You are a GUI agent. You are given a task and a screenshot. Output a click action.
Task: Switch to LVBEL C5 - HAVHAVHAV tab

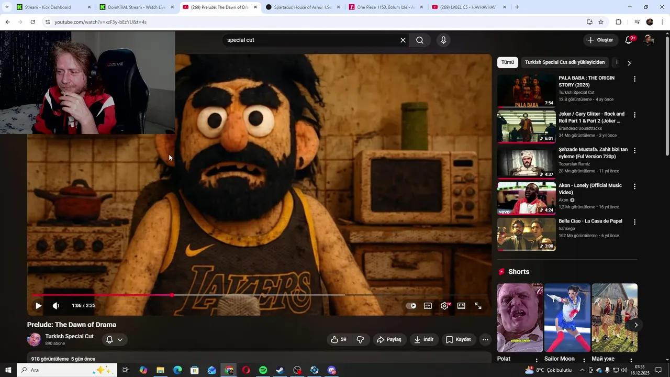point(467,7)
